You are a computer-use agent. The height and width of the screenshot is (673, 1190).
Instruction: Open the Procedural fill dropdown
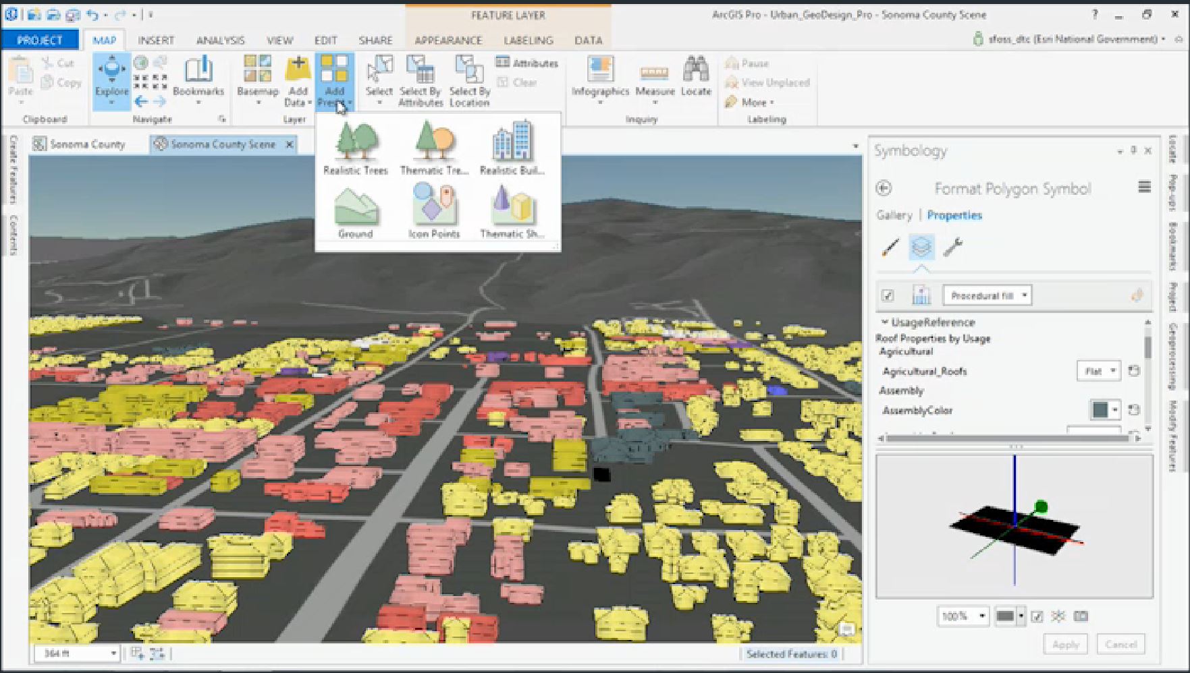pyautogui.click(x=988, y=295)
